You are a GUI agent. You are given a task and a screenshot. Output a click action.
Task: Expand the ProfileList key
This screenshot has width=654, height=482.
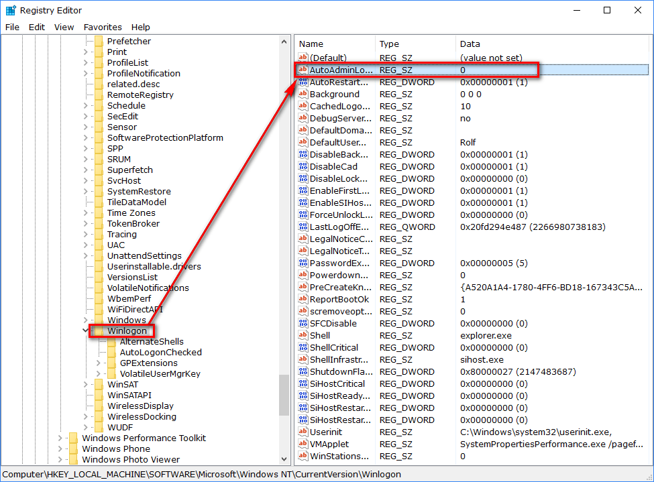click(85, 62)
